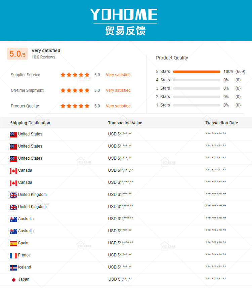Click the France destination text

tap(24, 255)
